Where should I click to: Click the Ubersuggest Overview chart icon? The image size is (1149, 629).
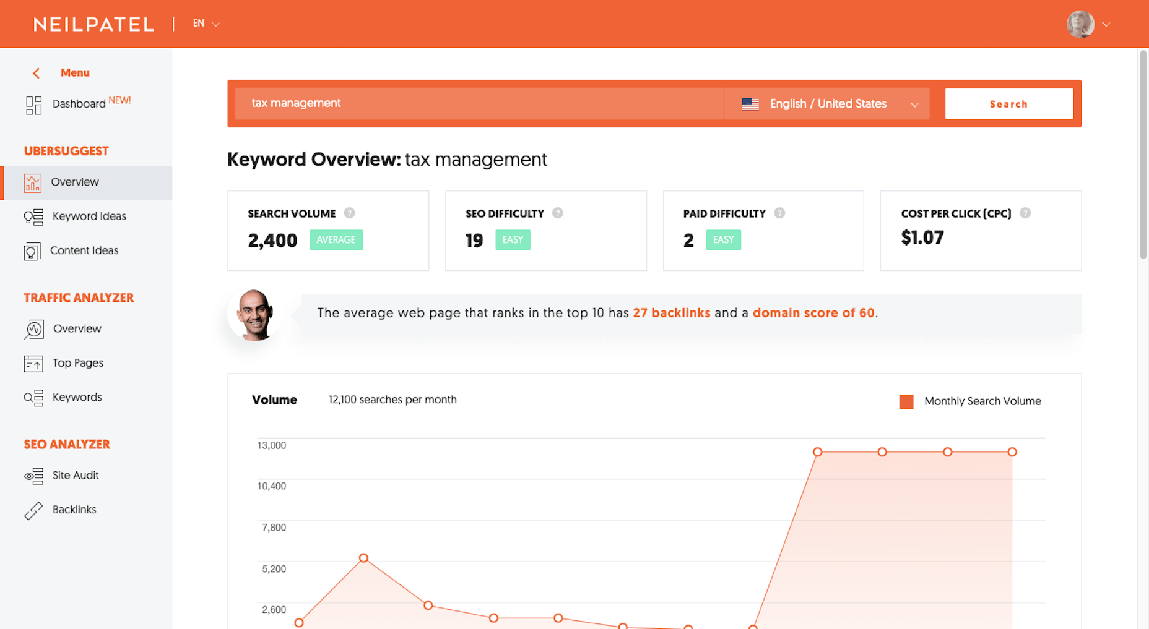click(x=33, y=183)
